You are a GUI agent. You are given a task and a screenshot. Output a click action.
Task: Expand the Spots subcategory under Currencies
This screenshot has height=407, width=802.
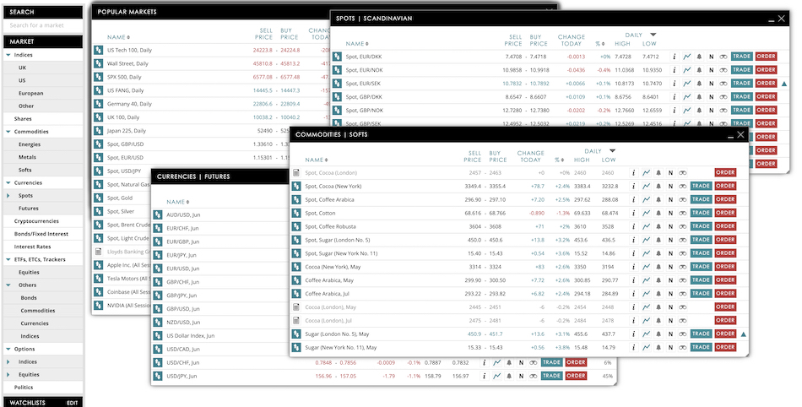pyautogui.click(x=12, y=195)
